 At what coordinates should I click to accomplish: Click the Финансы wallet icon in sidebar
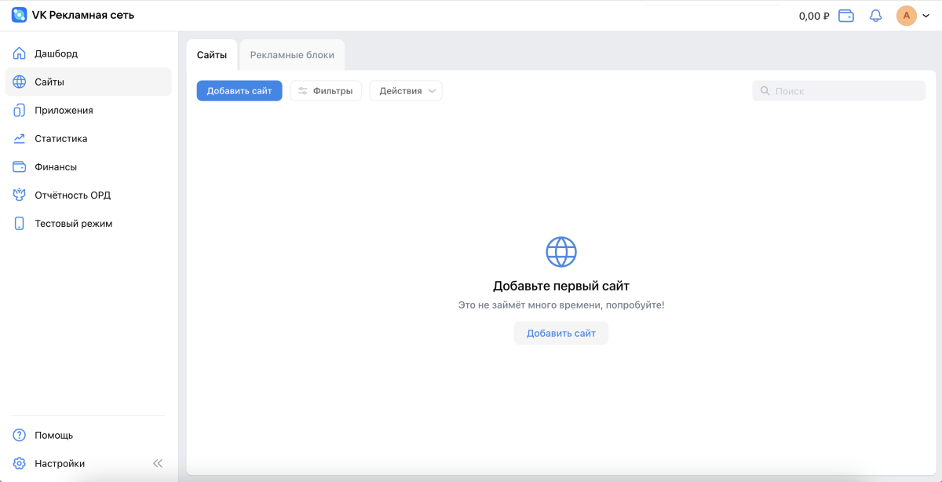point(20,167)
